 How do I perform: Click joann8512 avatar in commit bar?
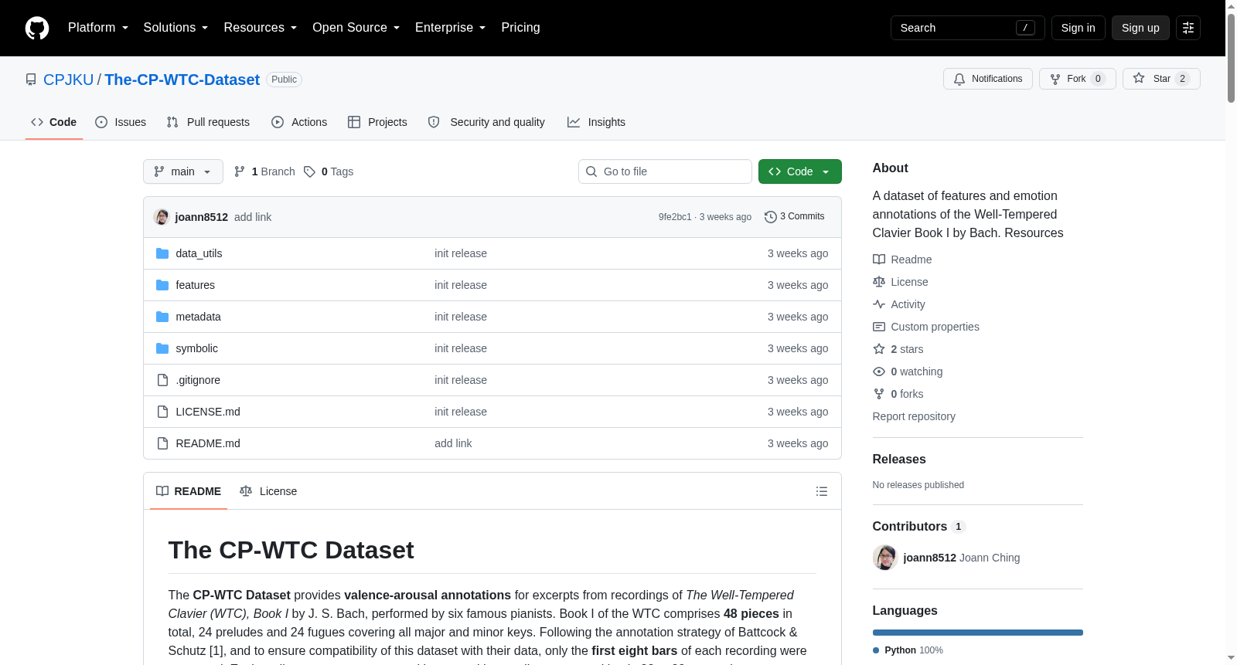[162, 217]
